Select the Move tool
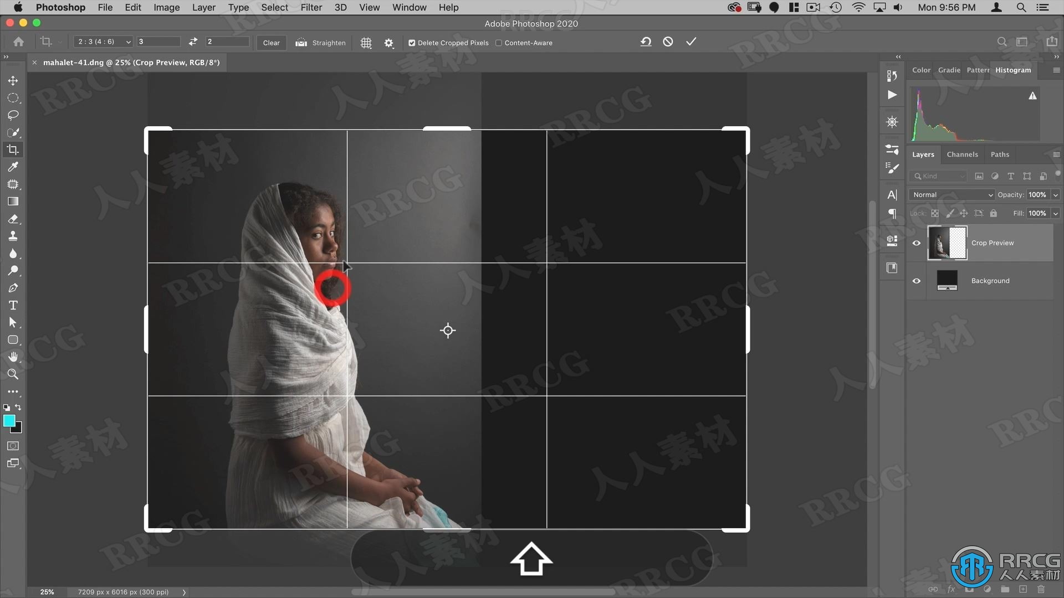This screenshot has width=1064, height=598. (12, 80)
